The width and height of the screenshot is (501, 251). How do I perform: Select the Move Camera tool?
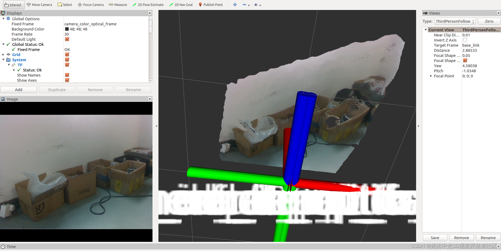click(39, 5)
